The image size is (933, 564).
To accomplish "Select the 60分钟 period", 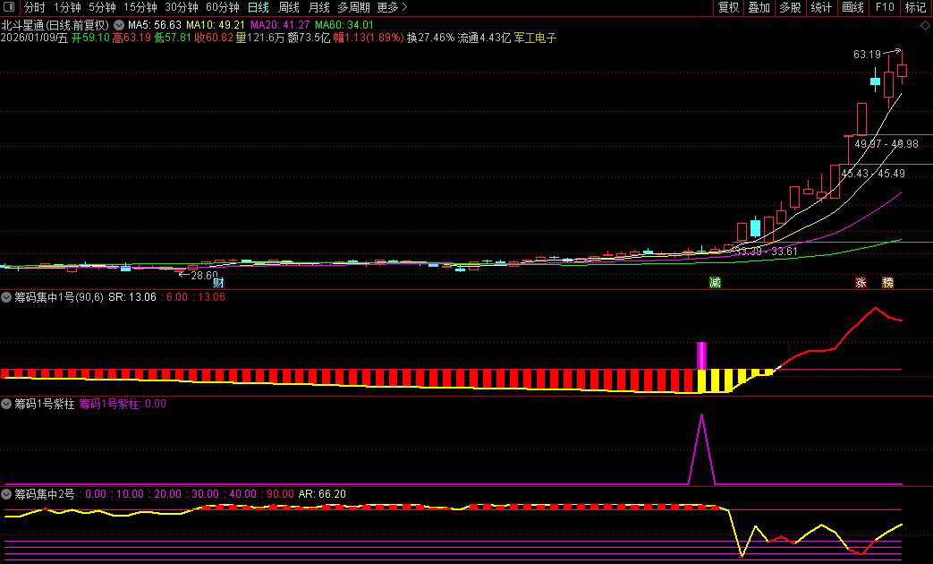I will click(x=223, y=7).
